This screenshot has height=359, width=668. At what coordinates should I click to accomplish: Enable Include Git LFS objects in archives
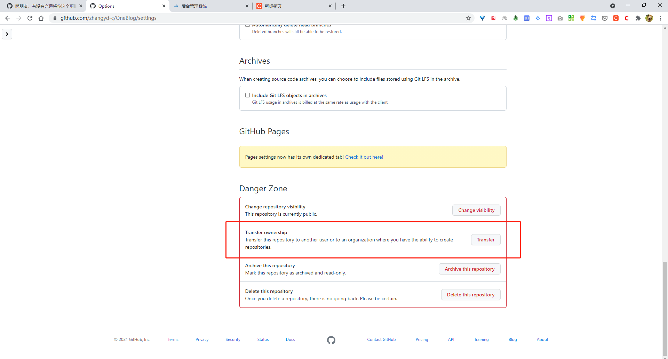coord(247,95)
